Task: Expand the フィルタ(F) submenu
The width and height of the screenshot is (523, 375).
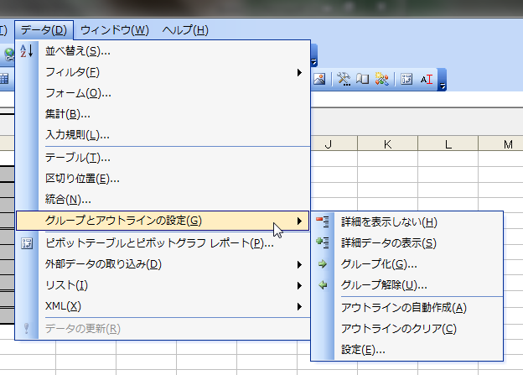Action: pyautogui.click(x=299, y=72)
